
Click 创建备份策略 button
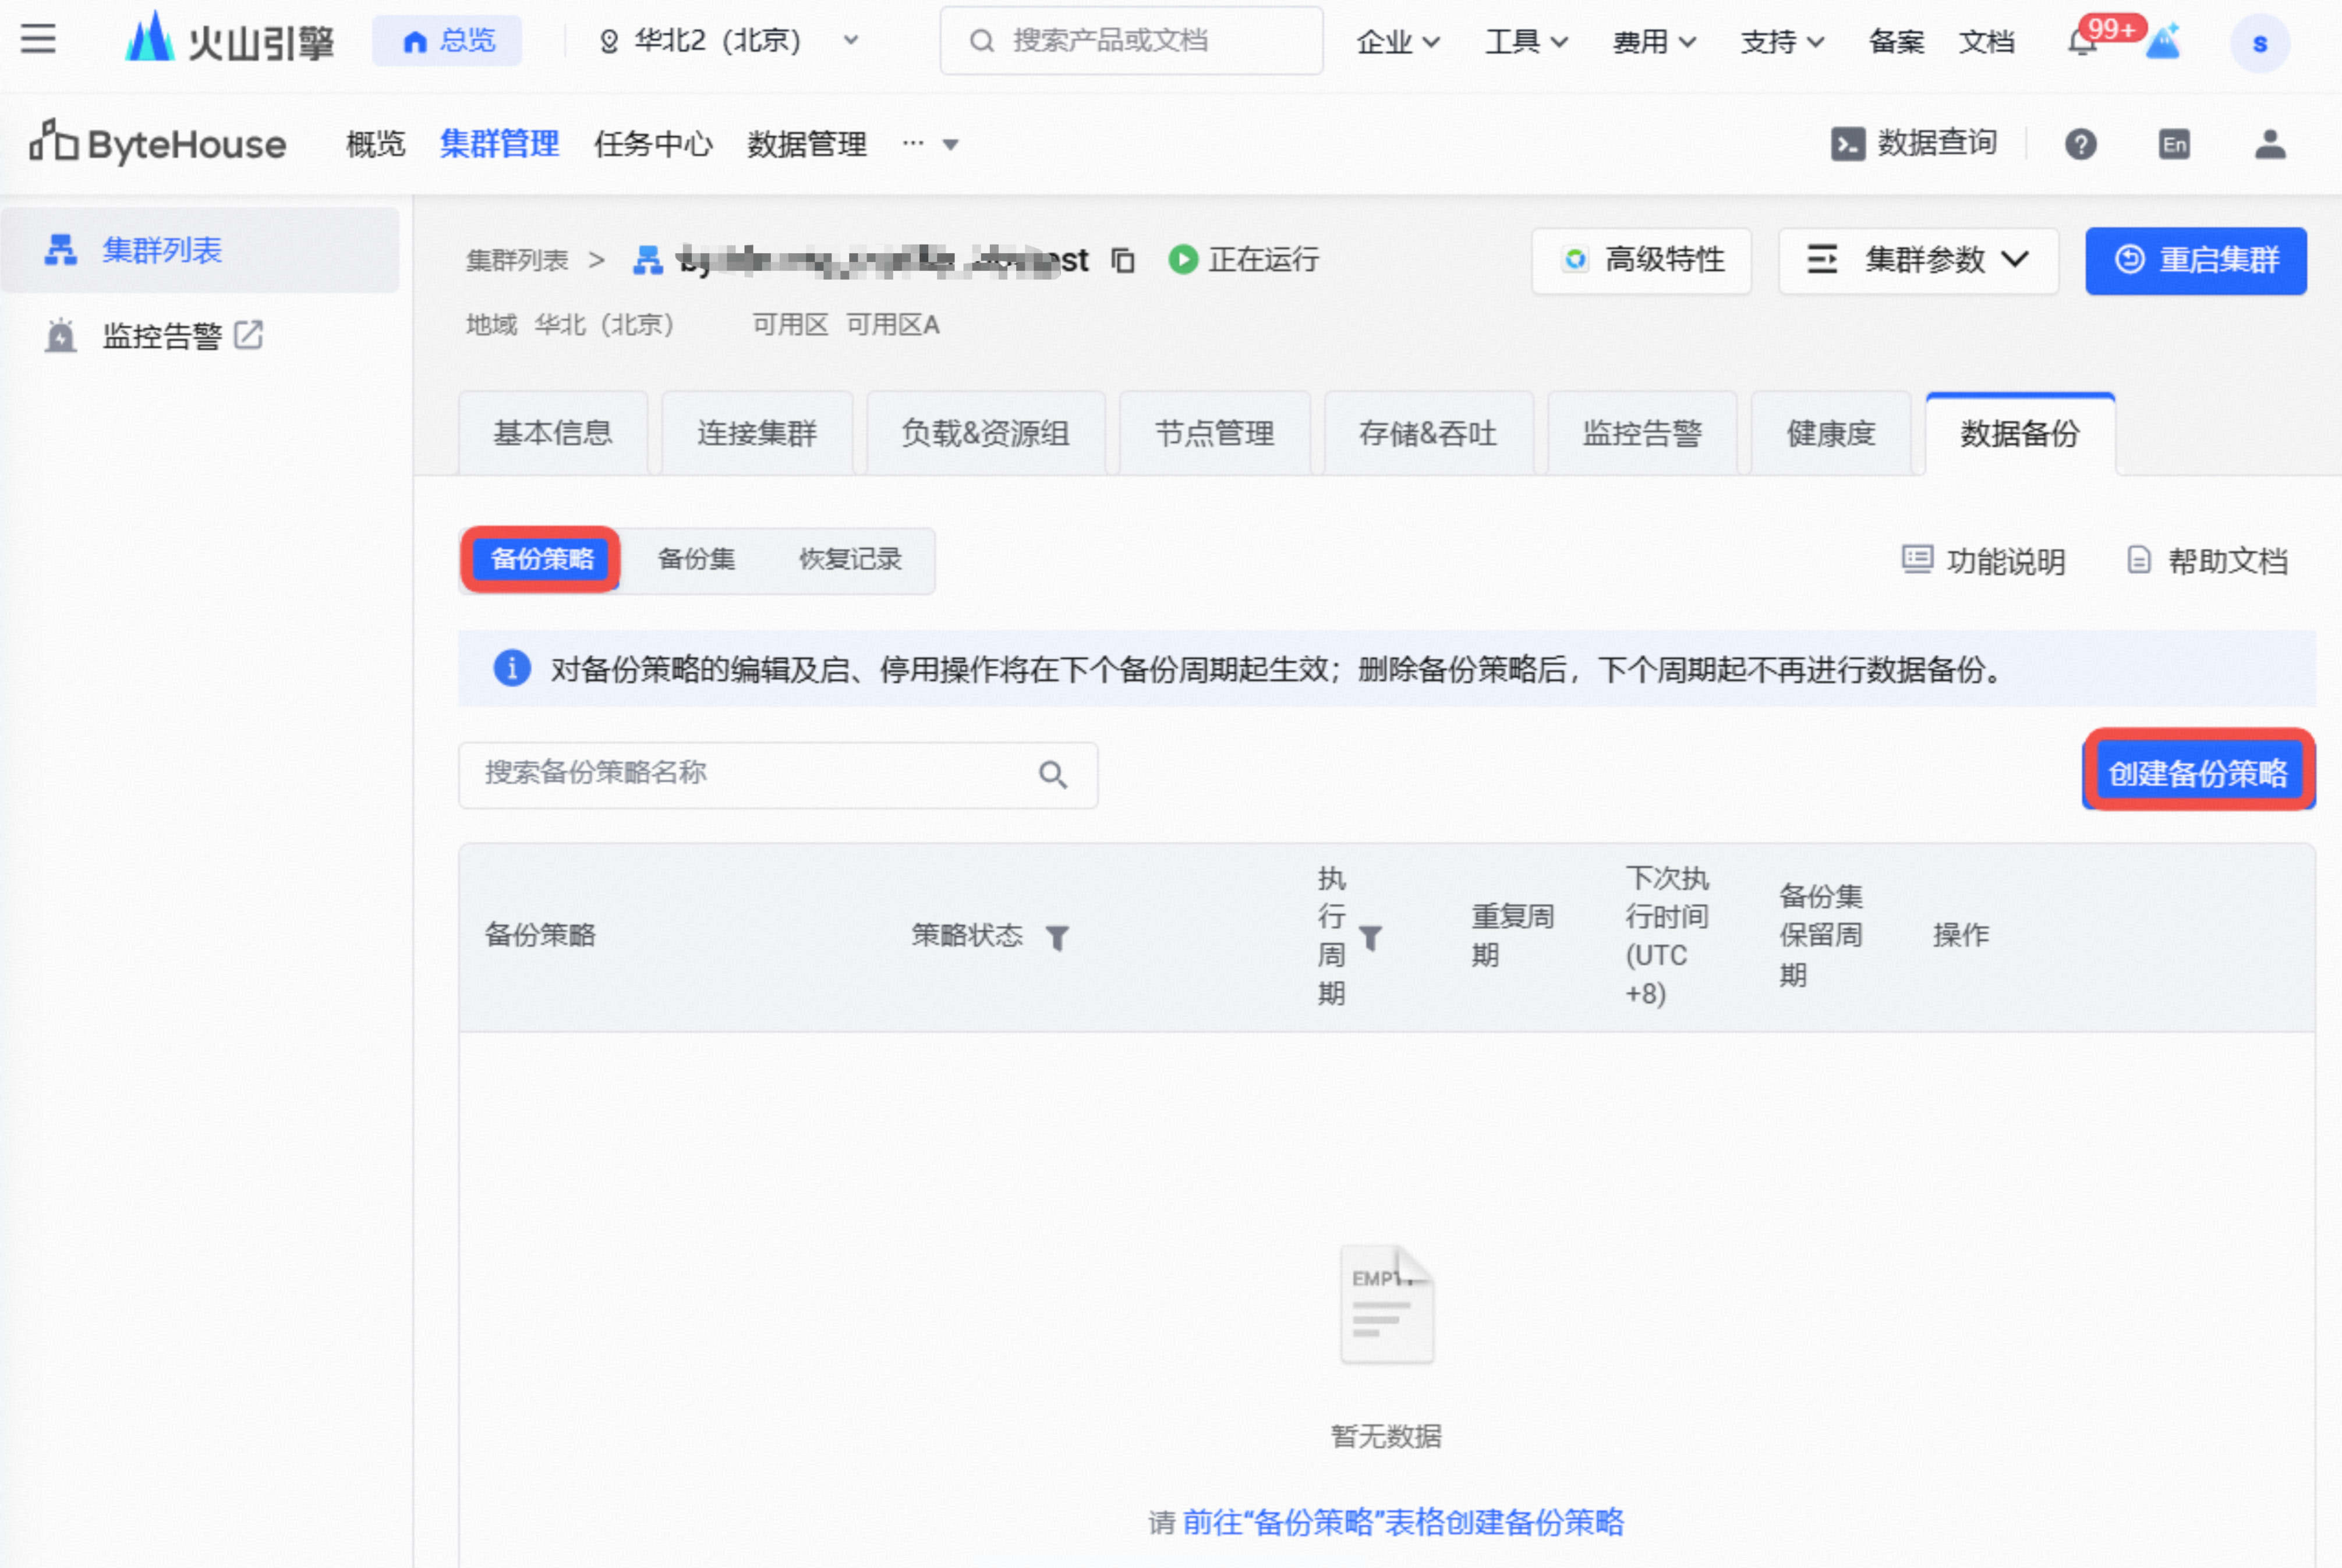pyautogui.click(x=2198, y=773)
